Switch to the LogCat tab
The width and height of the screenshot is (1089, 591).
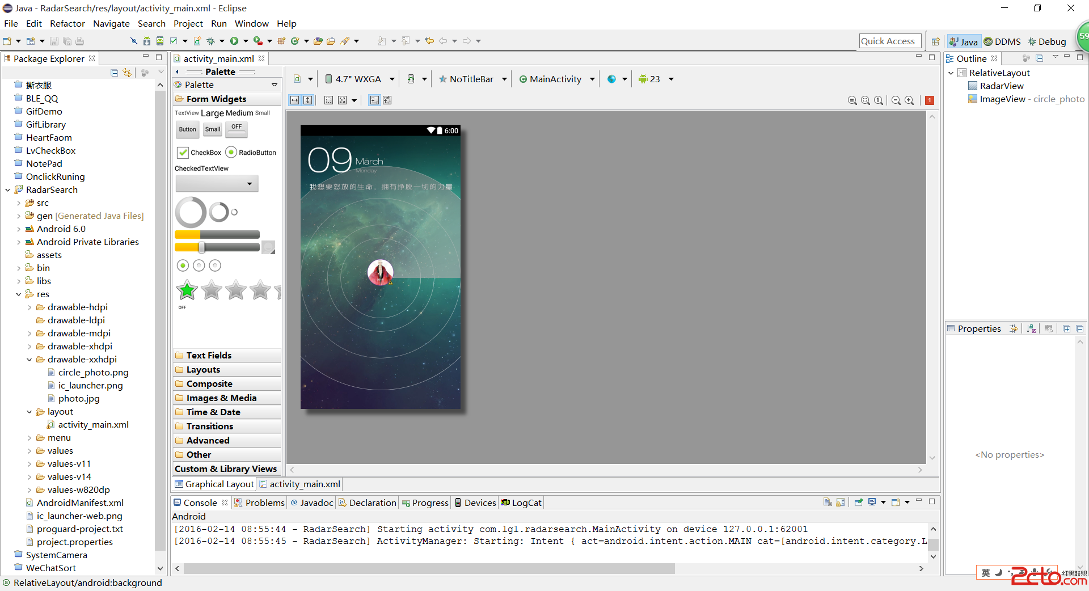[x=522, y=503]
